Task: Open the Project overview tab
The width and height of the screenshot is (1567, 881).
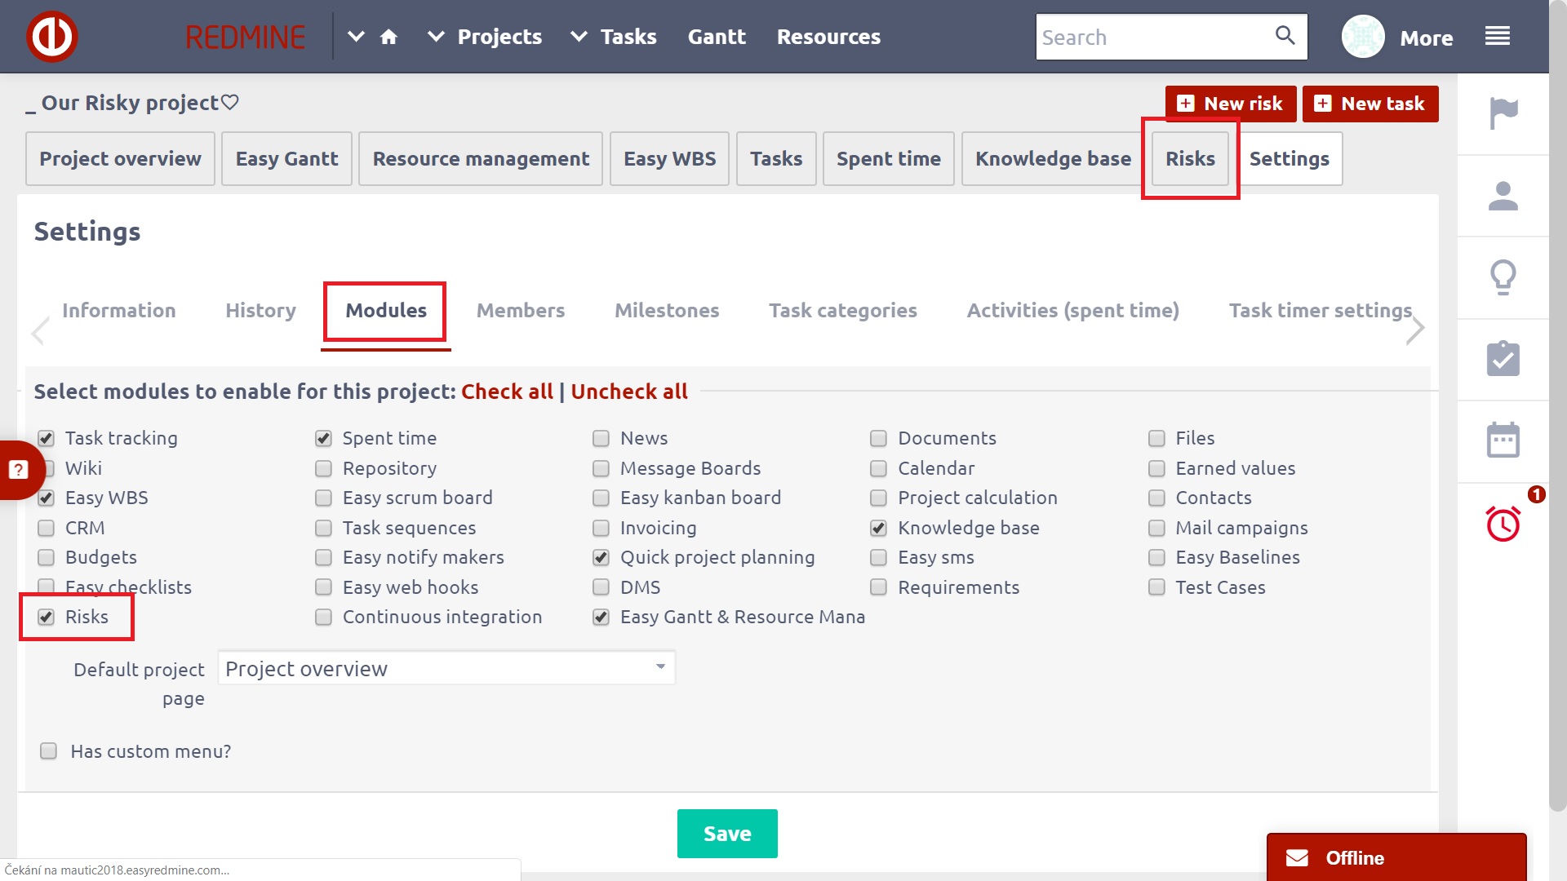Action: click(120, 159)
